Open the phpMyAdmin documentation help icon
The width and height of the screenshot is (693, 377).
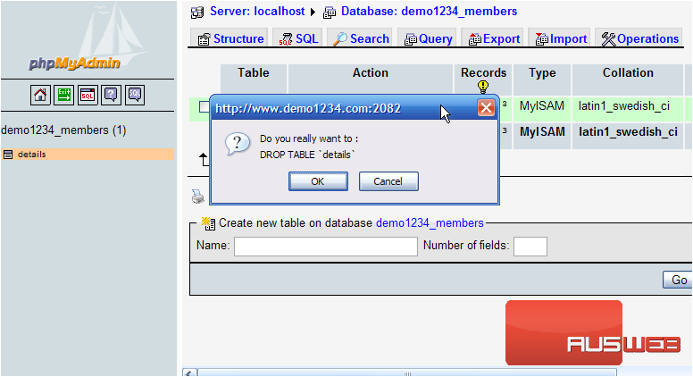[111, 94]
